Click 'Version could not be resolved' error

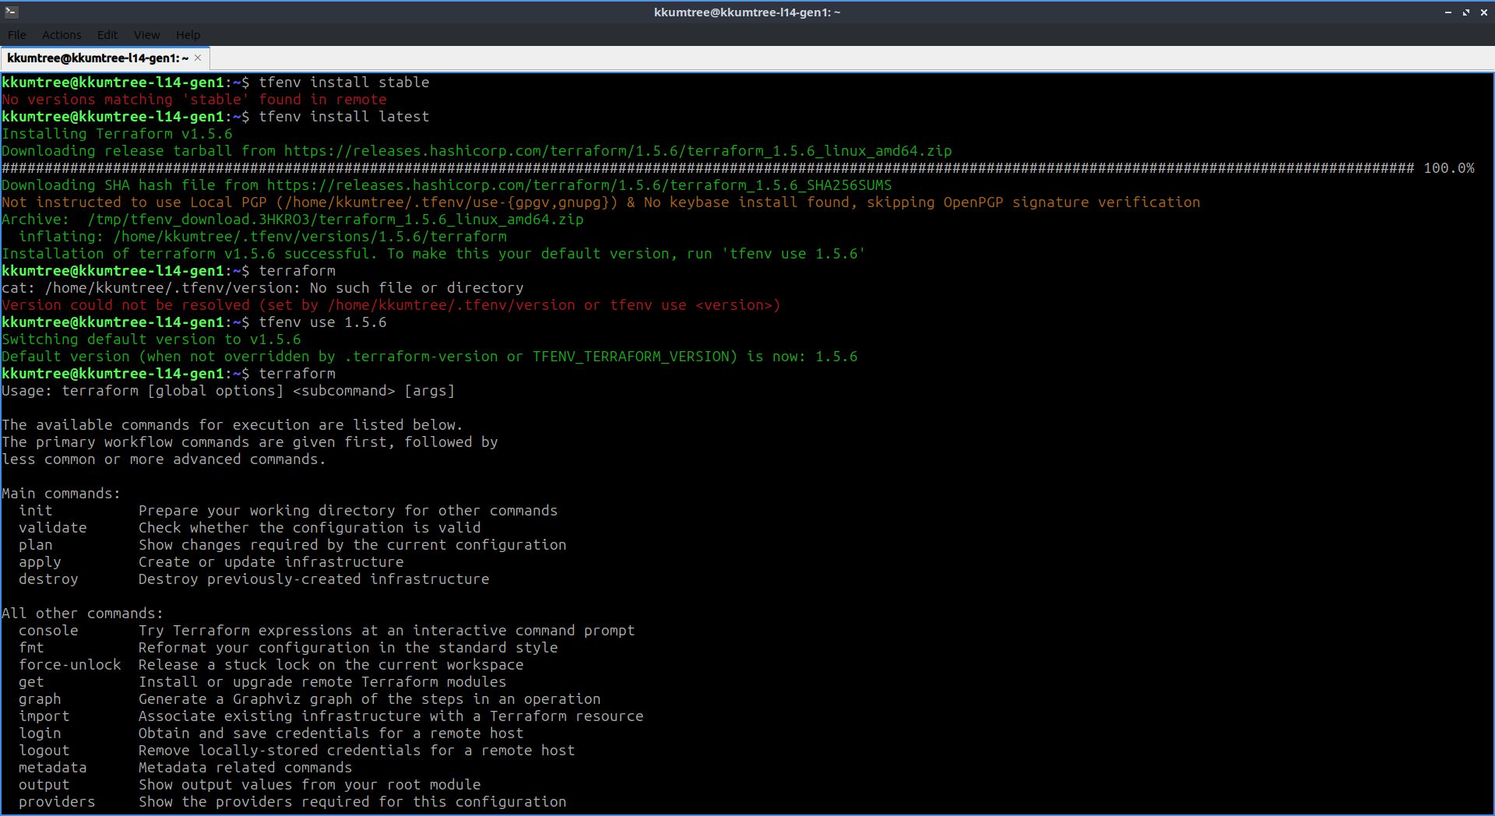click(x=391, y=305)
